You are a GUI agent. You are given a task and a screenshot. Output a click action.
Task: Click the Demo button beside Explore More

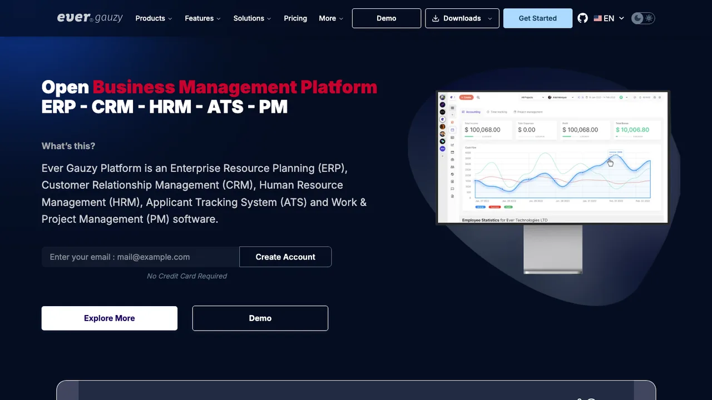pyautogui.click(x=260, y=318)
